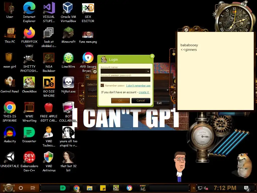Image resolution: width=257 pixels, height=193 pixels.
Task: Click the muted volume tray icon
Action: pyautogui.click(x=206, y=188)
